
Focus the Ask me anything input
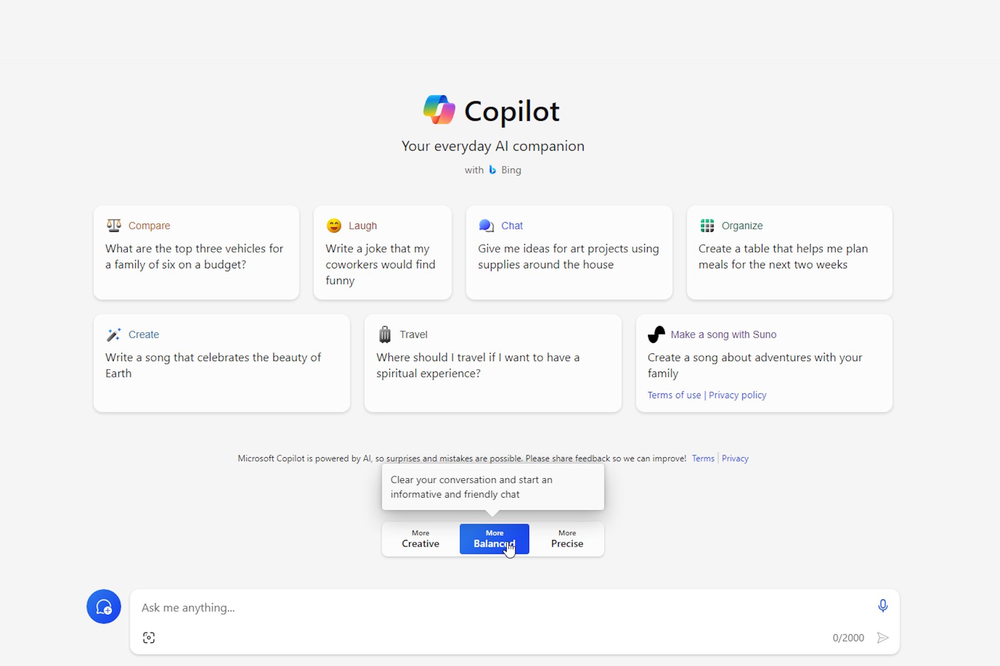point(505,607)
